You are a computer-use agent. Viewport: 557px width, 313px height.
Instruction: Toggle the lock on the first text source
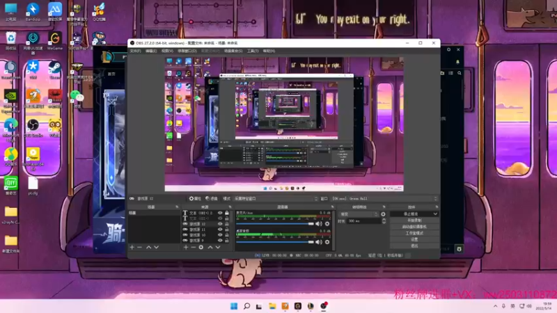point(227,213)
